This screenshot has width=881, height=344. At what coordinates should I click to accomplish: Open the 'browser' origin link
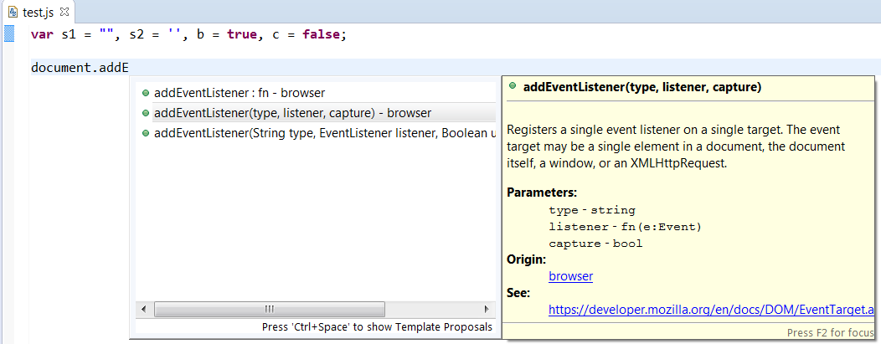coord(570,276)
